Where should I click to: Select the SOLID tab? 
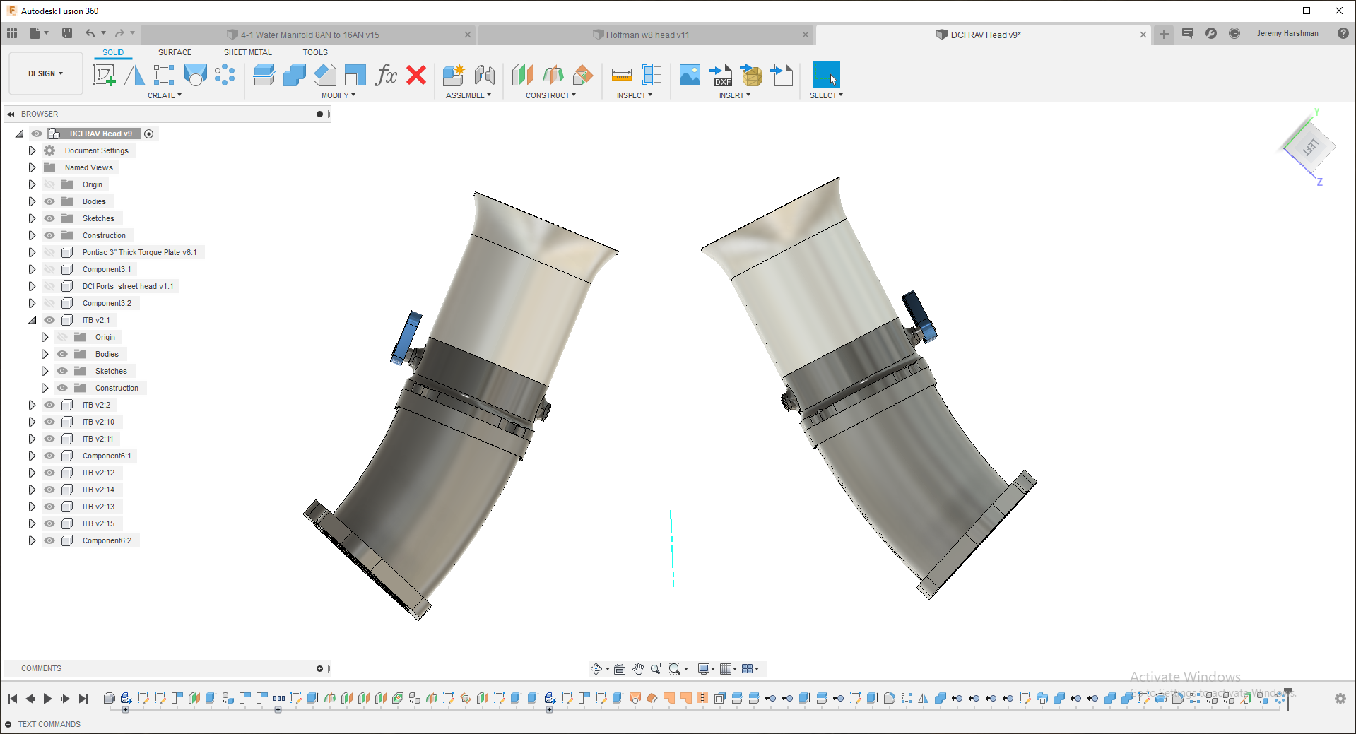(113, 52)
